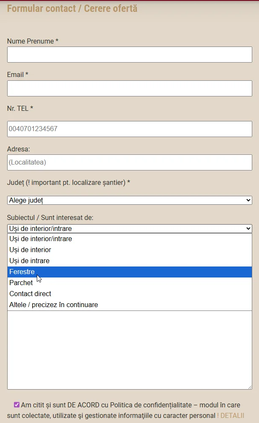Collapse the Subiectul dropdown arrow
This screenshot has width=259, height=423.
coord(248,228)
